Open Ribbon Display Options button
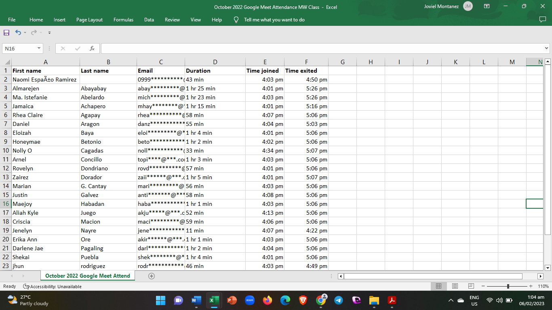 (x=487, y=6)
